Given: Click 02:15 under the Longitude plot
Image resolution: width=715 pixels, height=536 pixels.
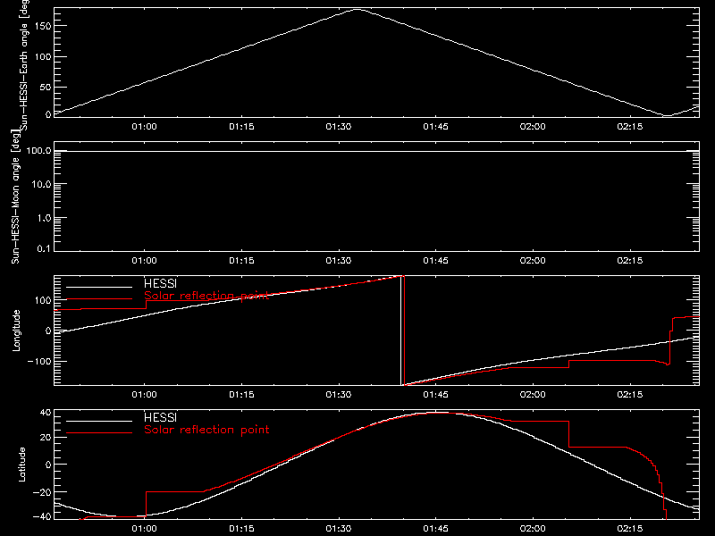Looking at the screenshot, I should click(630, 394).
